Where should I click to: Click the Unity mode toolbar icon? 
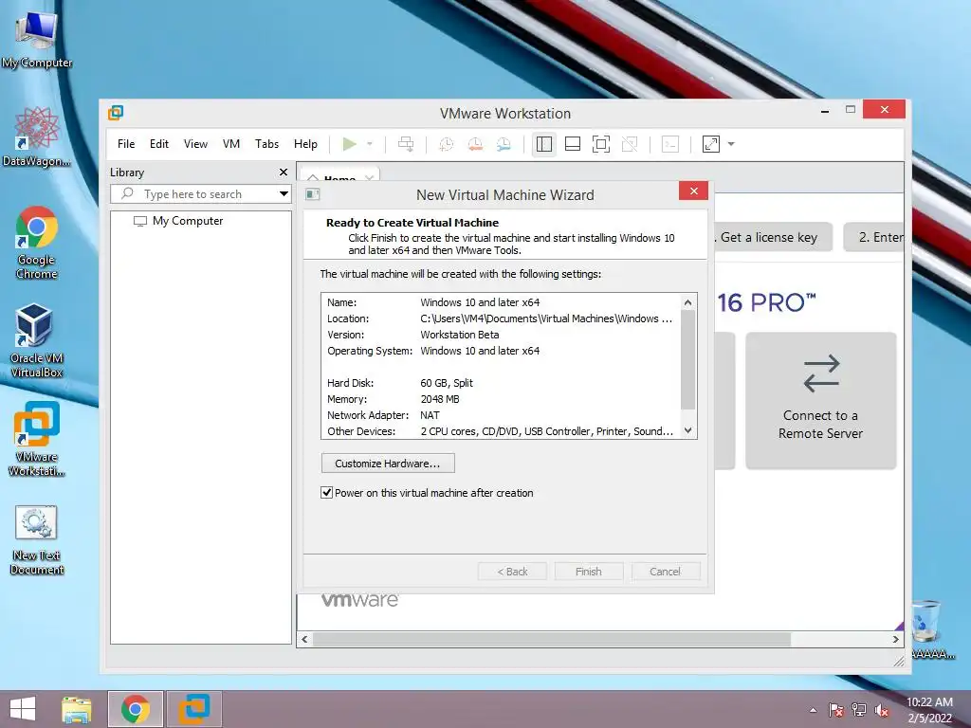pyautogui.click(x=630, y=144)
